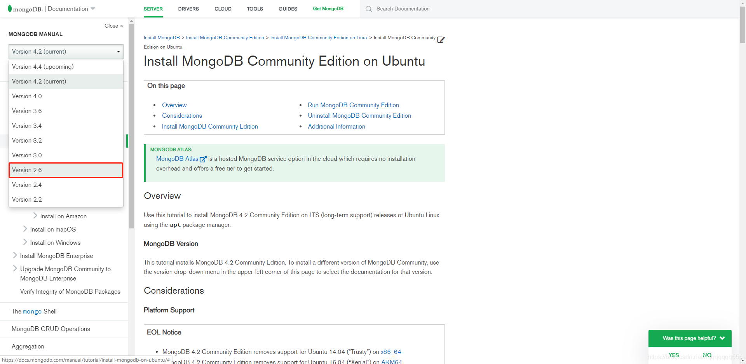Select Version 4.4 (upcoming)
This screenshot has height=364, width=746.
pos(66,67)
